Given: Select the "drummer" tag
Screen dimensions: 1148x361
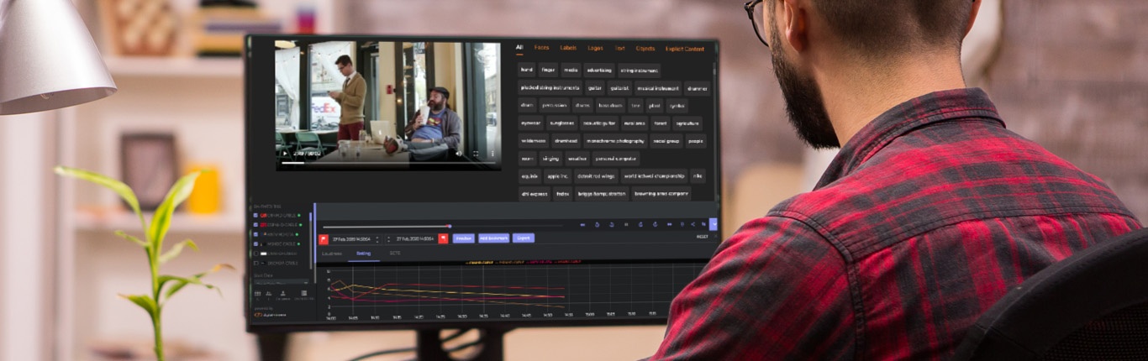Looking at the screenshot, I should click(x=698, y=88).
